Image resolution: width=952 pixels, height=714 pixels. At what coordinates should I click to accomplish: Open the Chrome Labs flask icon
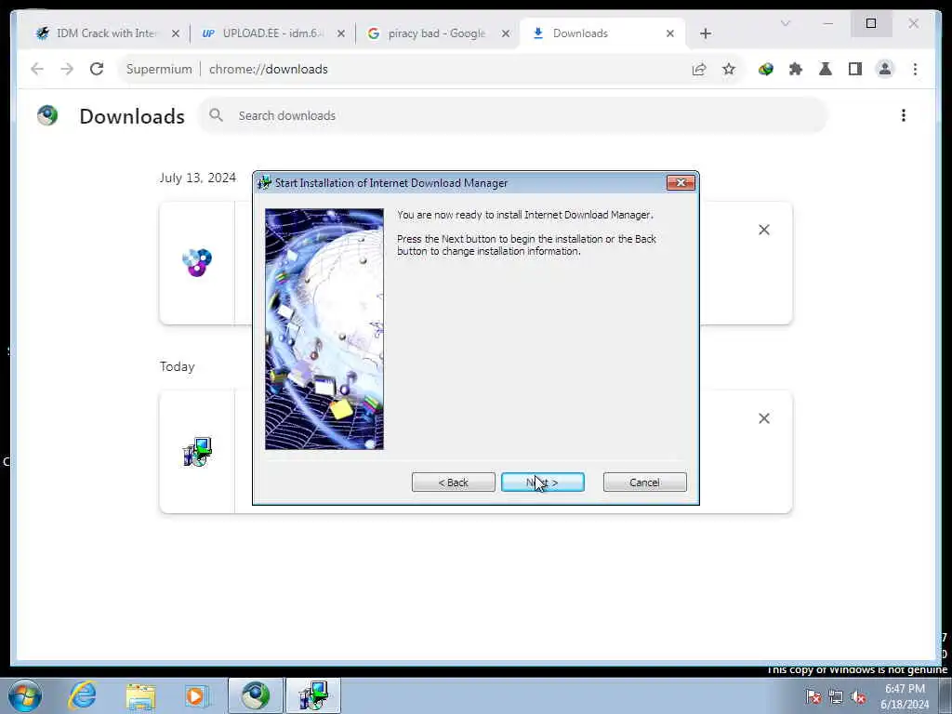(x=826, y=69)
